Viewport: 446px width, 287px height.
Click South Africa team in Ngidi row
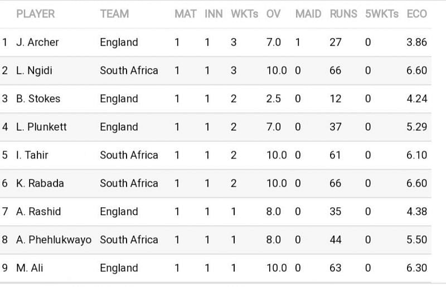[x=129, y=71]
